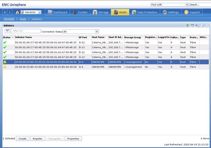Click the warning icon on the A0:00:00 row
211x148 pixels.
coord(5,67)
